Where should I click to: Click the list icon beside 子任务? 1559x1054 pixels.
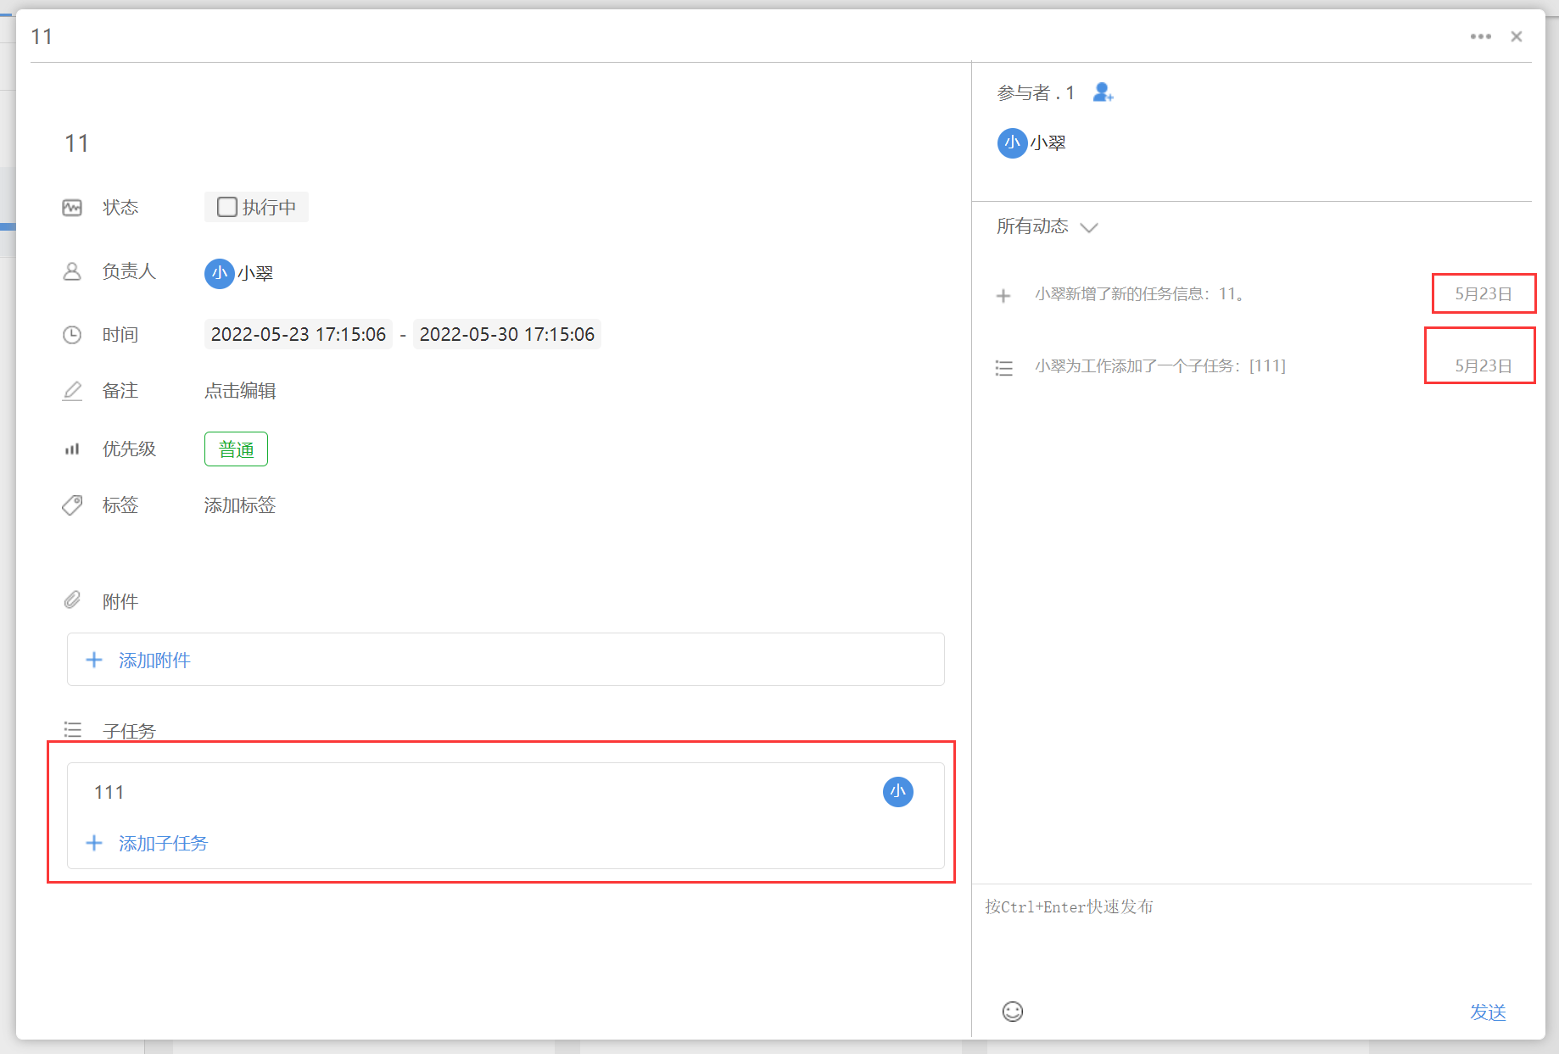pyautogui.click(x=73, y=730)
